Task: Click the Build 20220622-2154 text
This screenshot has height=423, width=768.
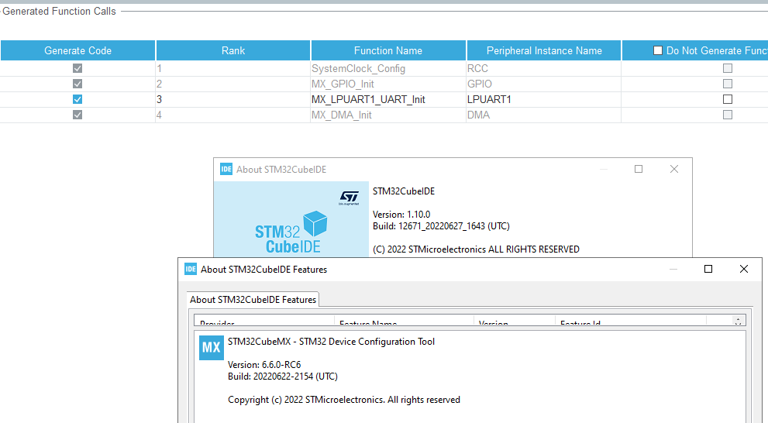Action: coord(283,377)
